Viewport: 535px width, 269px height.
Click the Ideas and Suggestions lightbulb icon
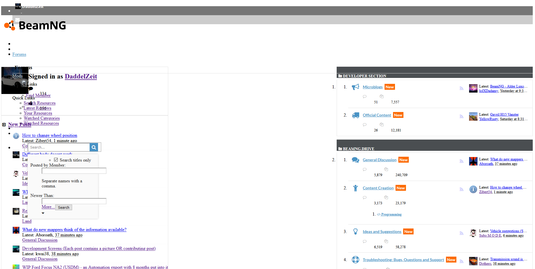[356, 232]
